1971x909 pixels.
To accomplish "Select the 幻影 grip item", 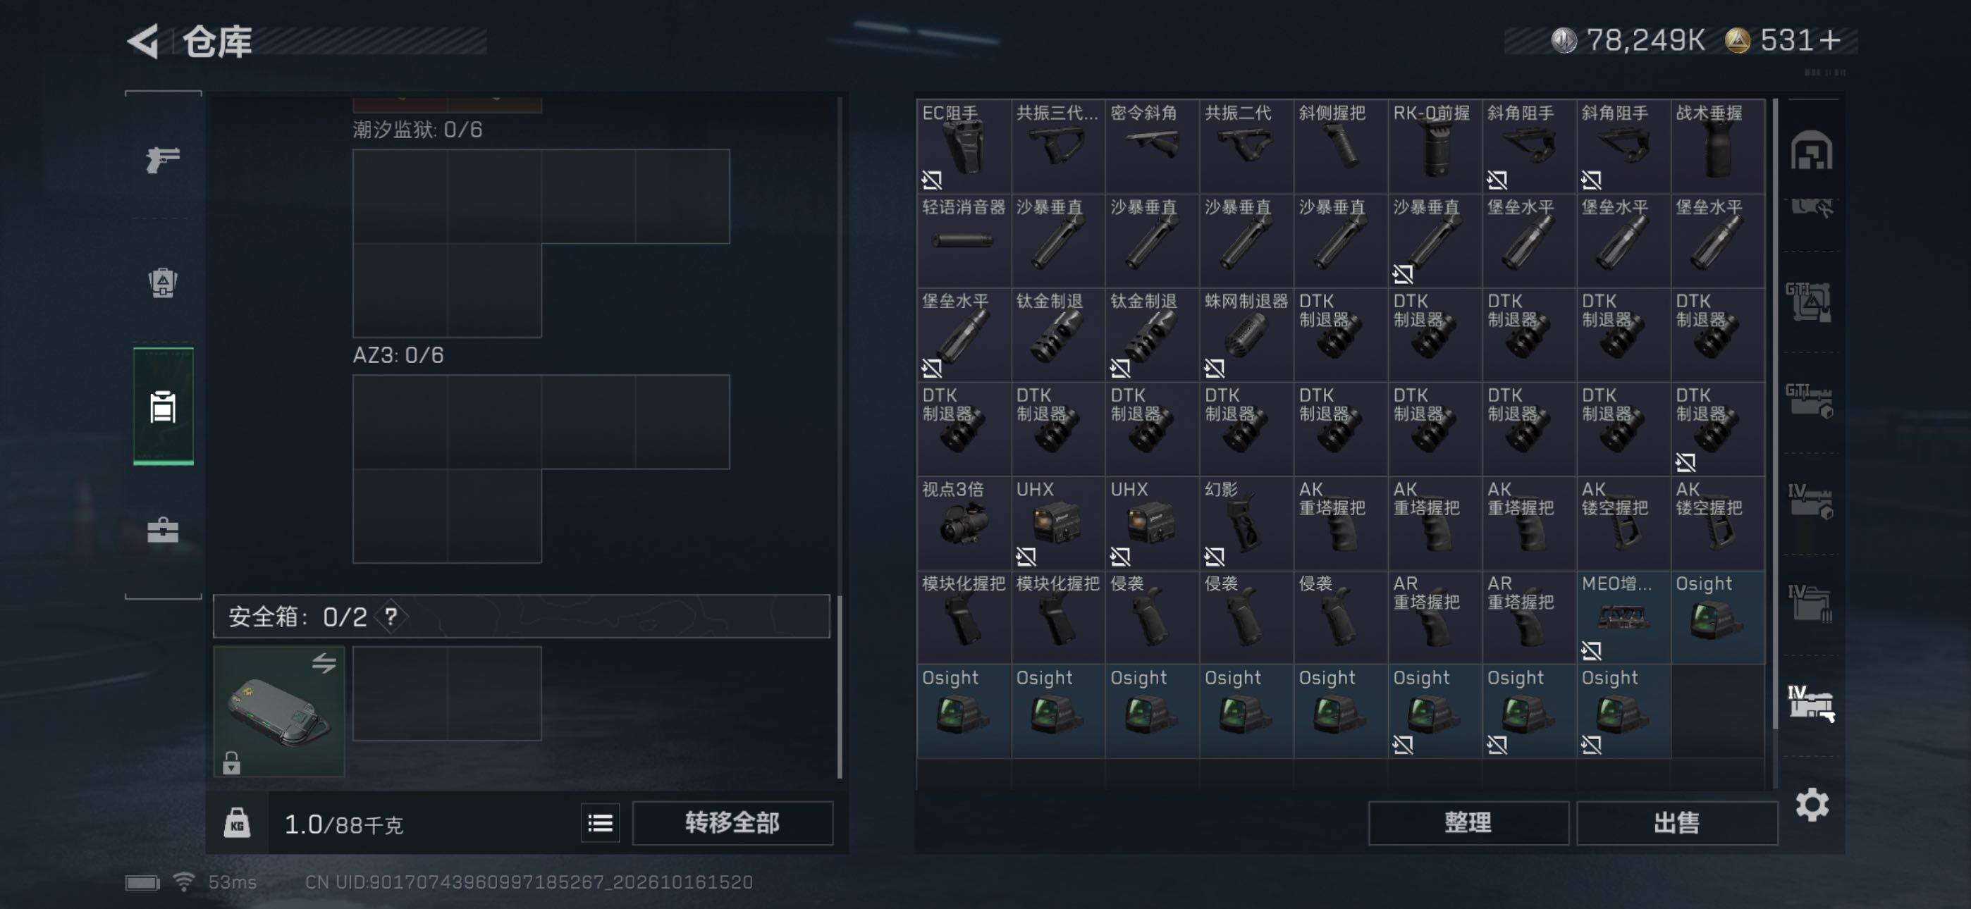I will click(x=1246, y=522).
